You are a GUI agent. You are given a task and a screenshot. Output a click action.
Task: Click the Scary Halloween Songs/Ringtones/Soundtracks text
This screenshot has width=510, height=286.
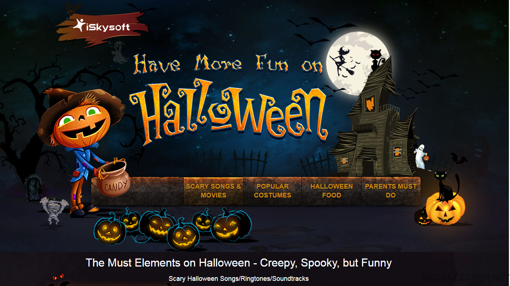(238, 279)
